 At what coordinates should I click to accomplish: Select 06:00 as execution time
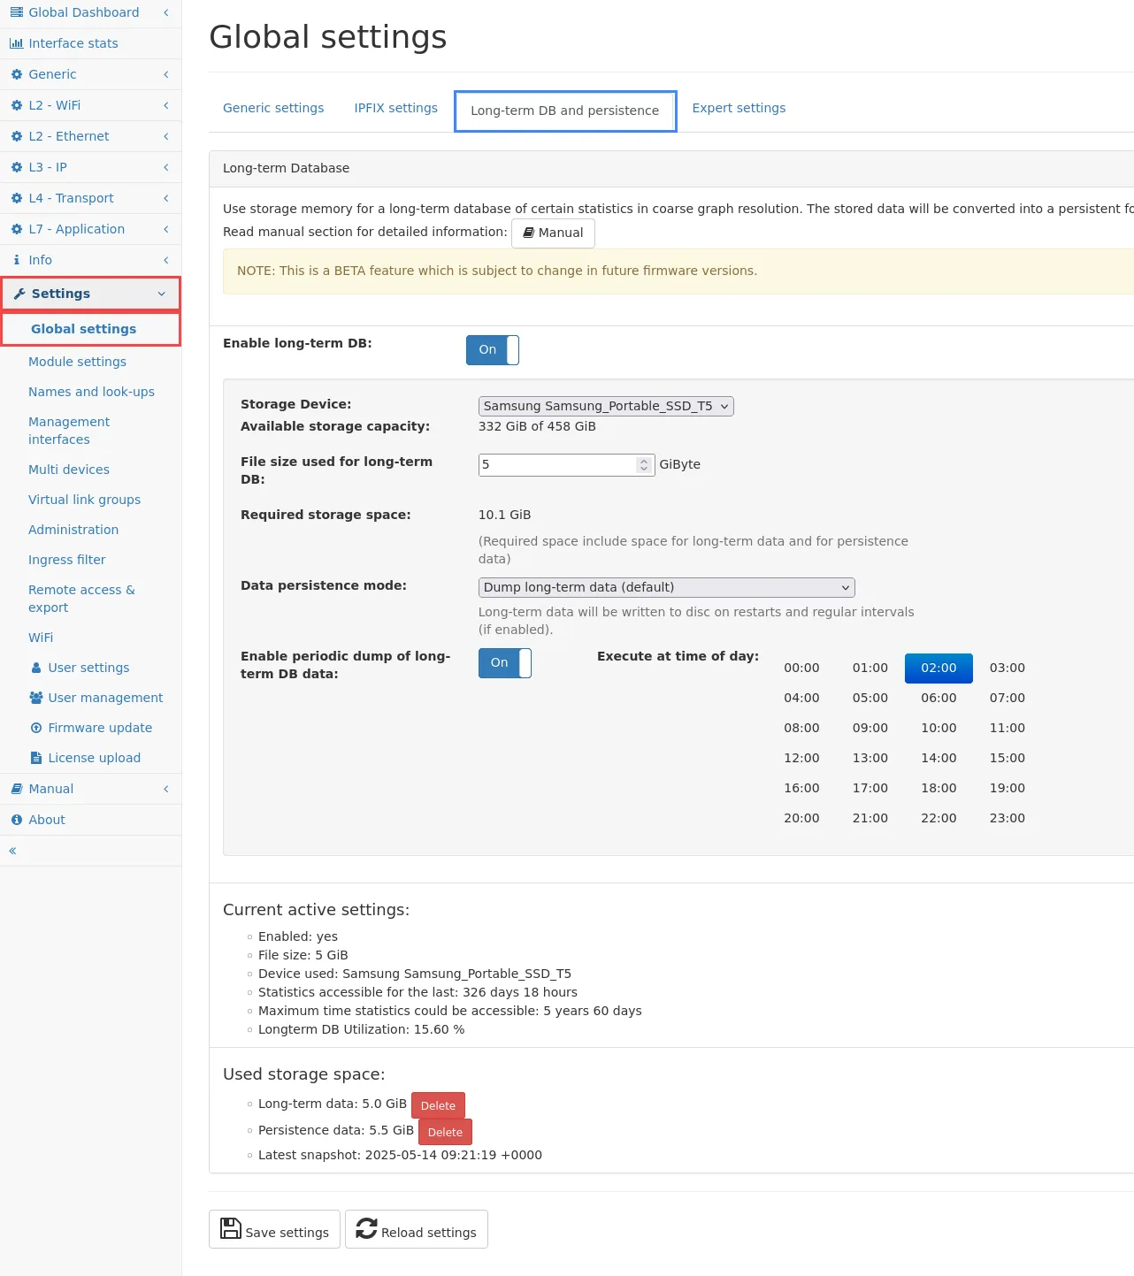click(x=939, y=698)
